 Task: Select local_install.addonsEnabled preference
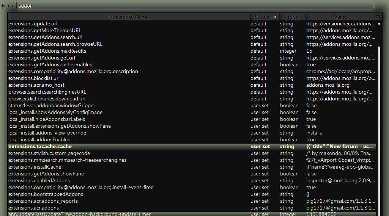192,140
